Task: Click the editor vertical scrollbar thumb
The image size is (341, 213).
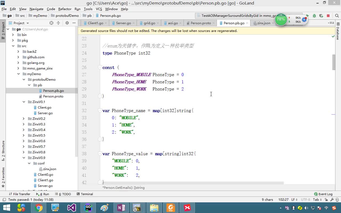Action: [x=334, y=62]
